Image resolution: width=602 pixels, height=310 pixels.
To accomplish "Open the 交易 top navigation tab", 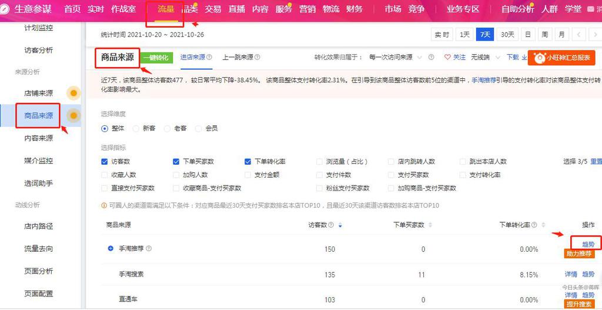I will [213, 9].
